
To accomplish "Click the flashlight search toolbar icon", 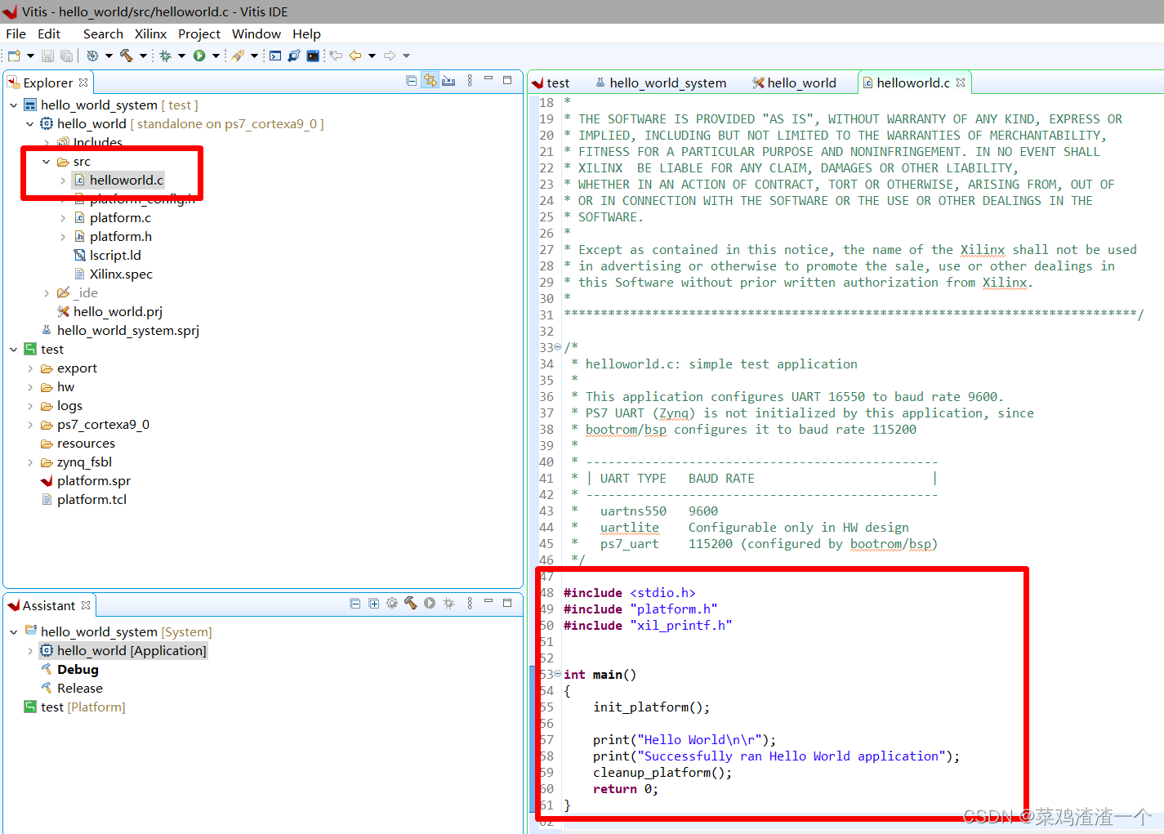I will (x=237, y=56).
